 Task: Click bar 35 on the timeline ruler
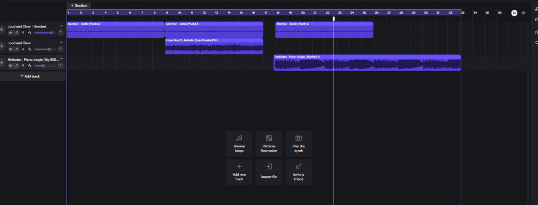coord(487,13)
